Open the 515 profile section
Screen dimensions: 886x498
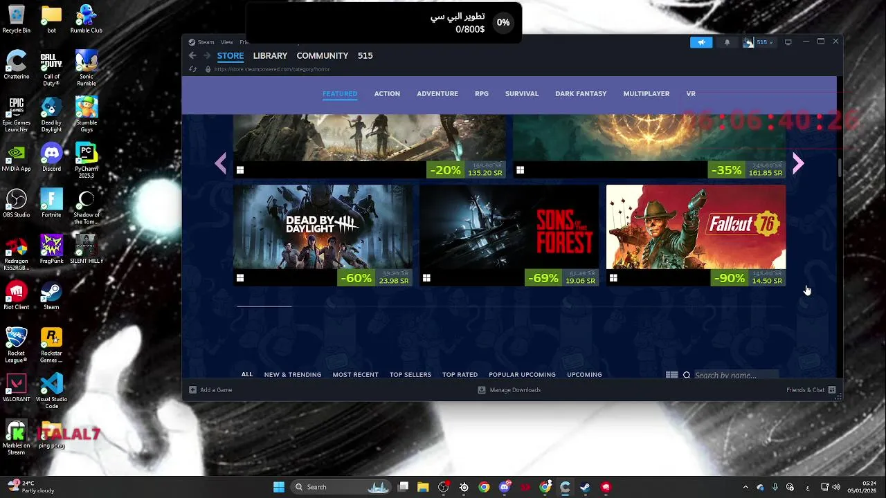[365, 55]
